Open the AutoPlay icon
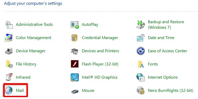The image size is (198, 99). tap(75, 25)
